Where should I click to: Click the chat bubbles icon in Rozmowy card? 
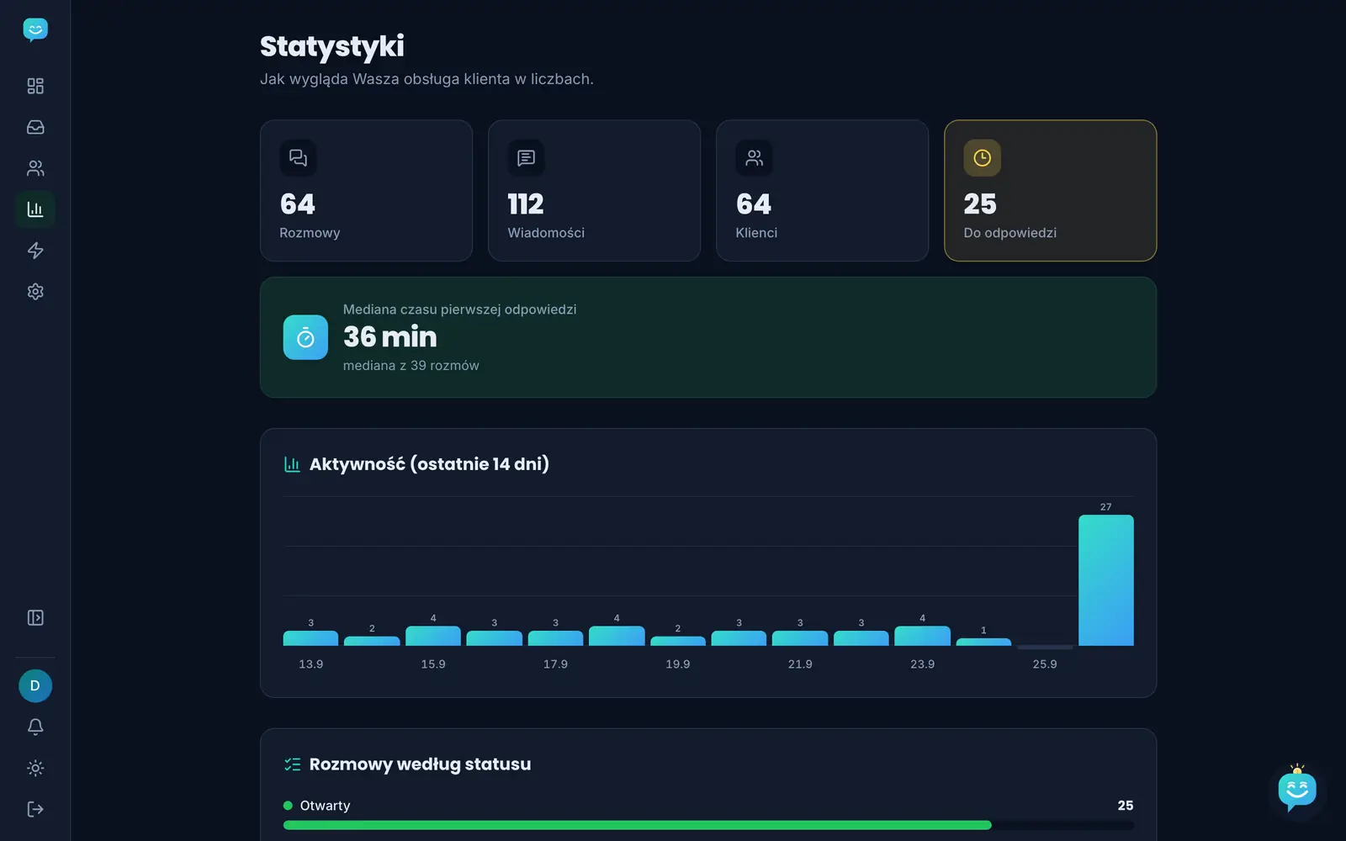click(x=298, y=158)
